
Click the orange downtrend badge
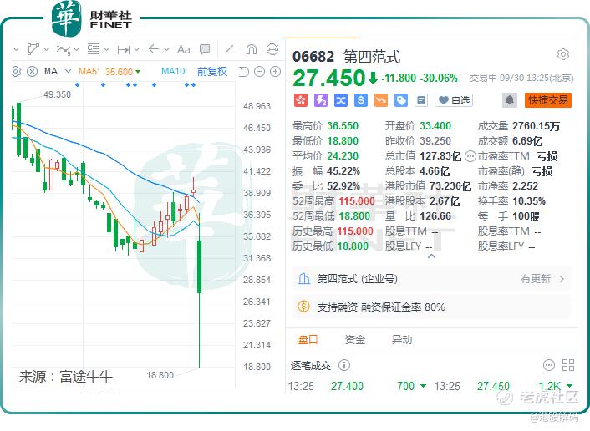click(381, 100)
